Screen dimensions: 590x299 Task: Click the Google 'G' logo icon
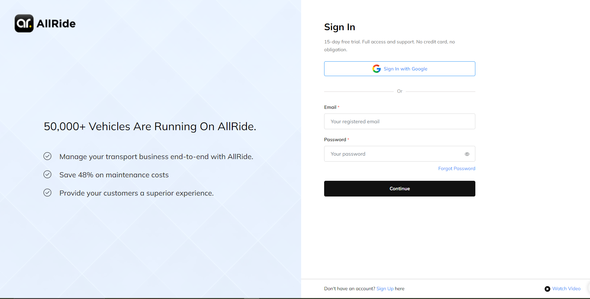[376, 69]
